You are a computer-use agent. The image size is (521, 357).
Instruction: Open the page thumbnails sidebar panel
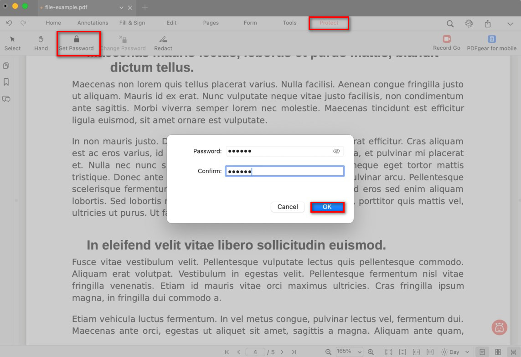(x=6, y=66)
